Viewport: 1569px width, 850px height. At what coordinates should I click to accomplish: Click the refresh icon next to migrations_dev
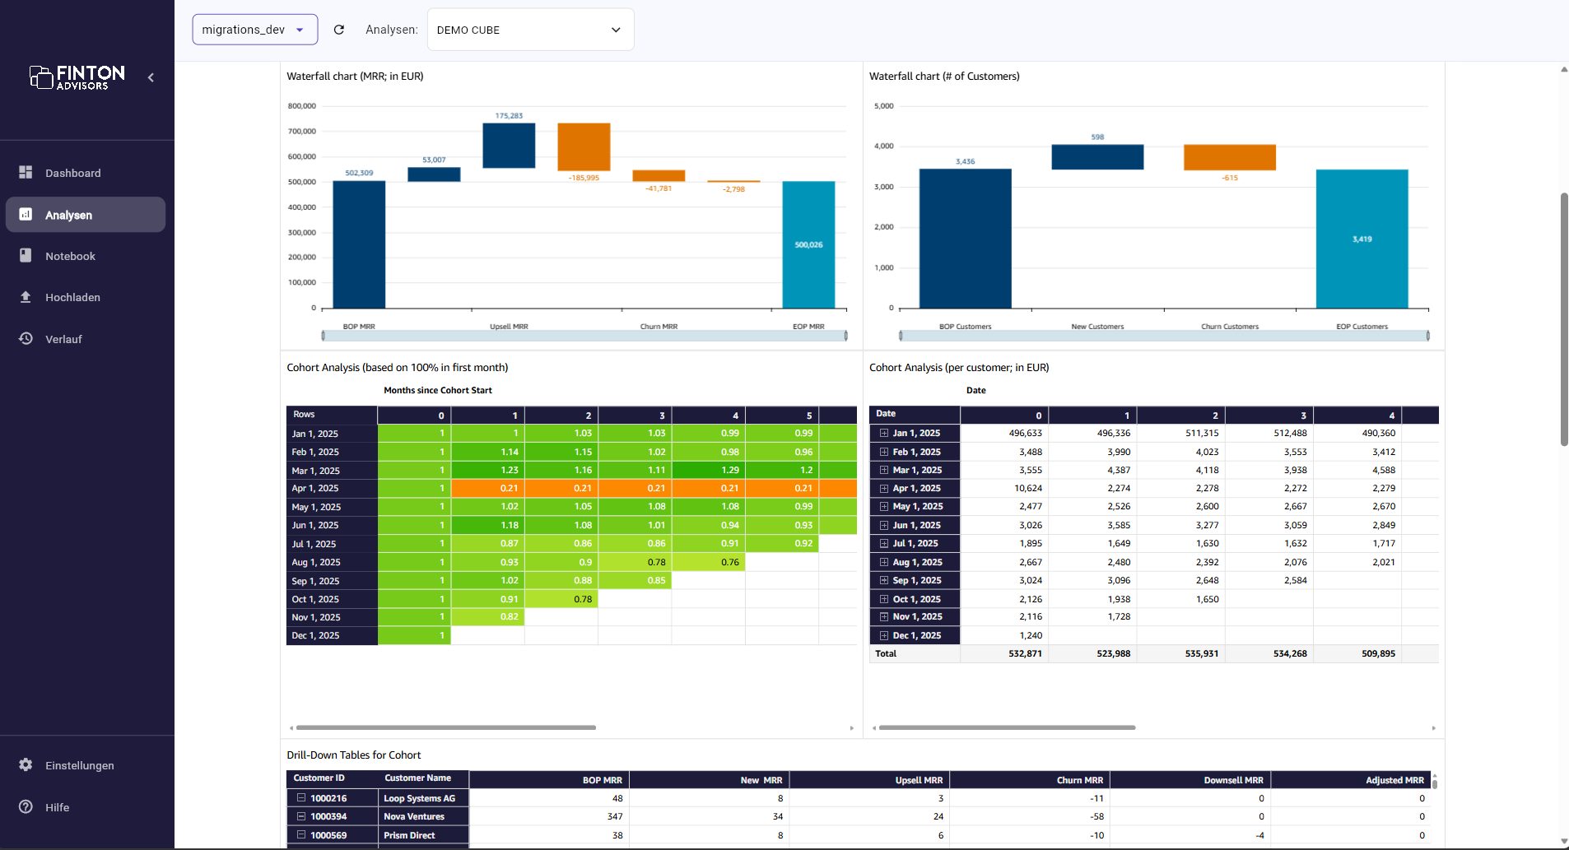click(338, 30)
